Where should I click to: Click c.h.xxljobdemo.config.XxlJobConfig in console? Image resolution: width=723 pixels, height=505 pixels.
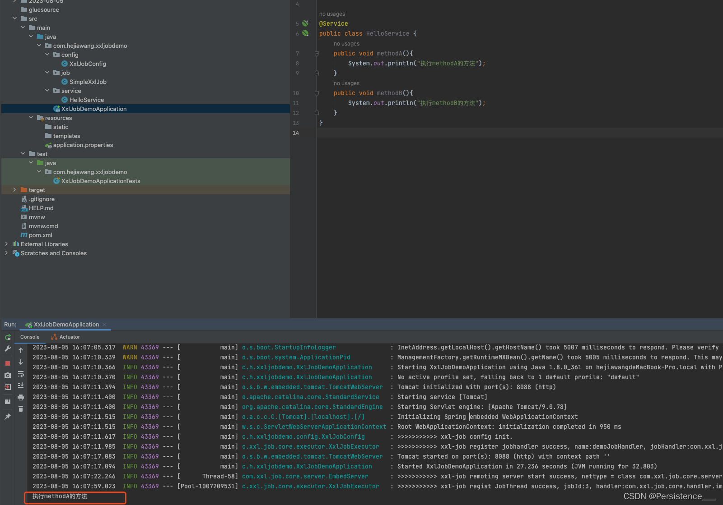pos(303,436)
